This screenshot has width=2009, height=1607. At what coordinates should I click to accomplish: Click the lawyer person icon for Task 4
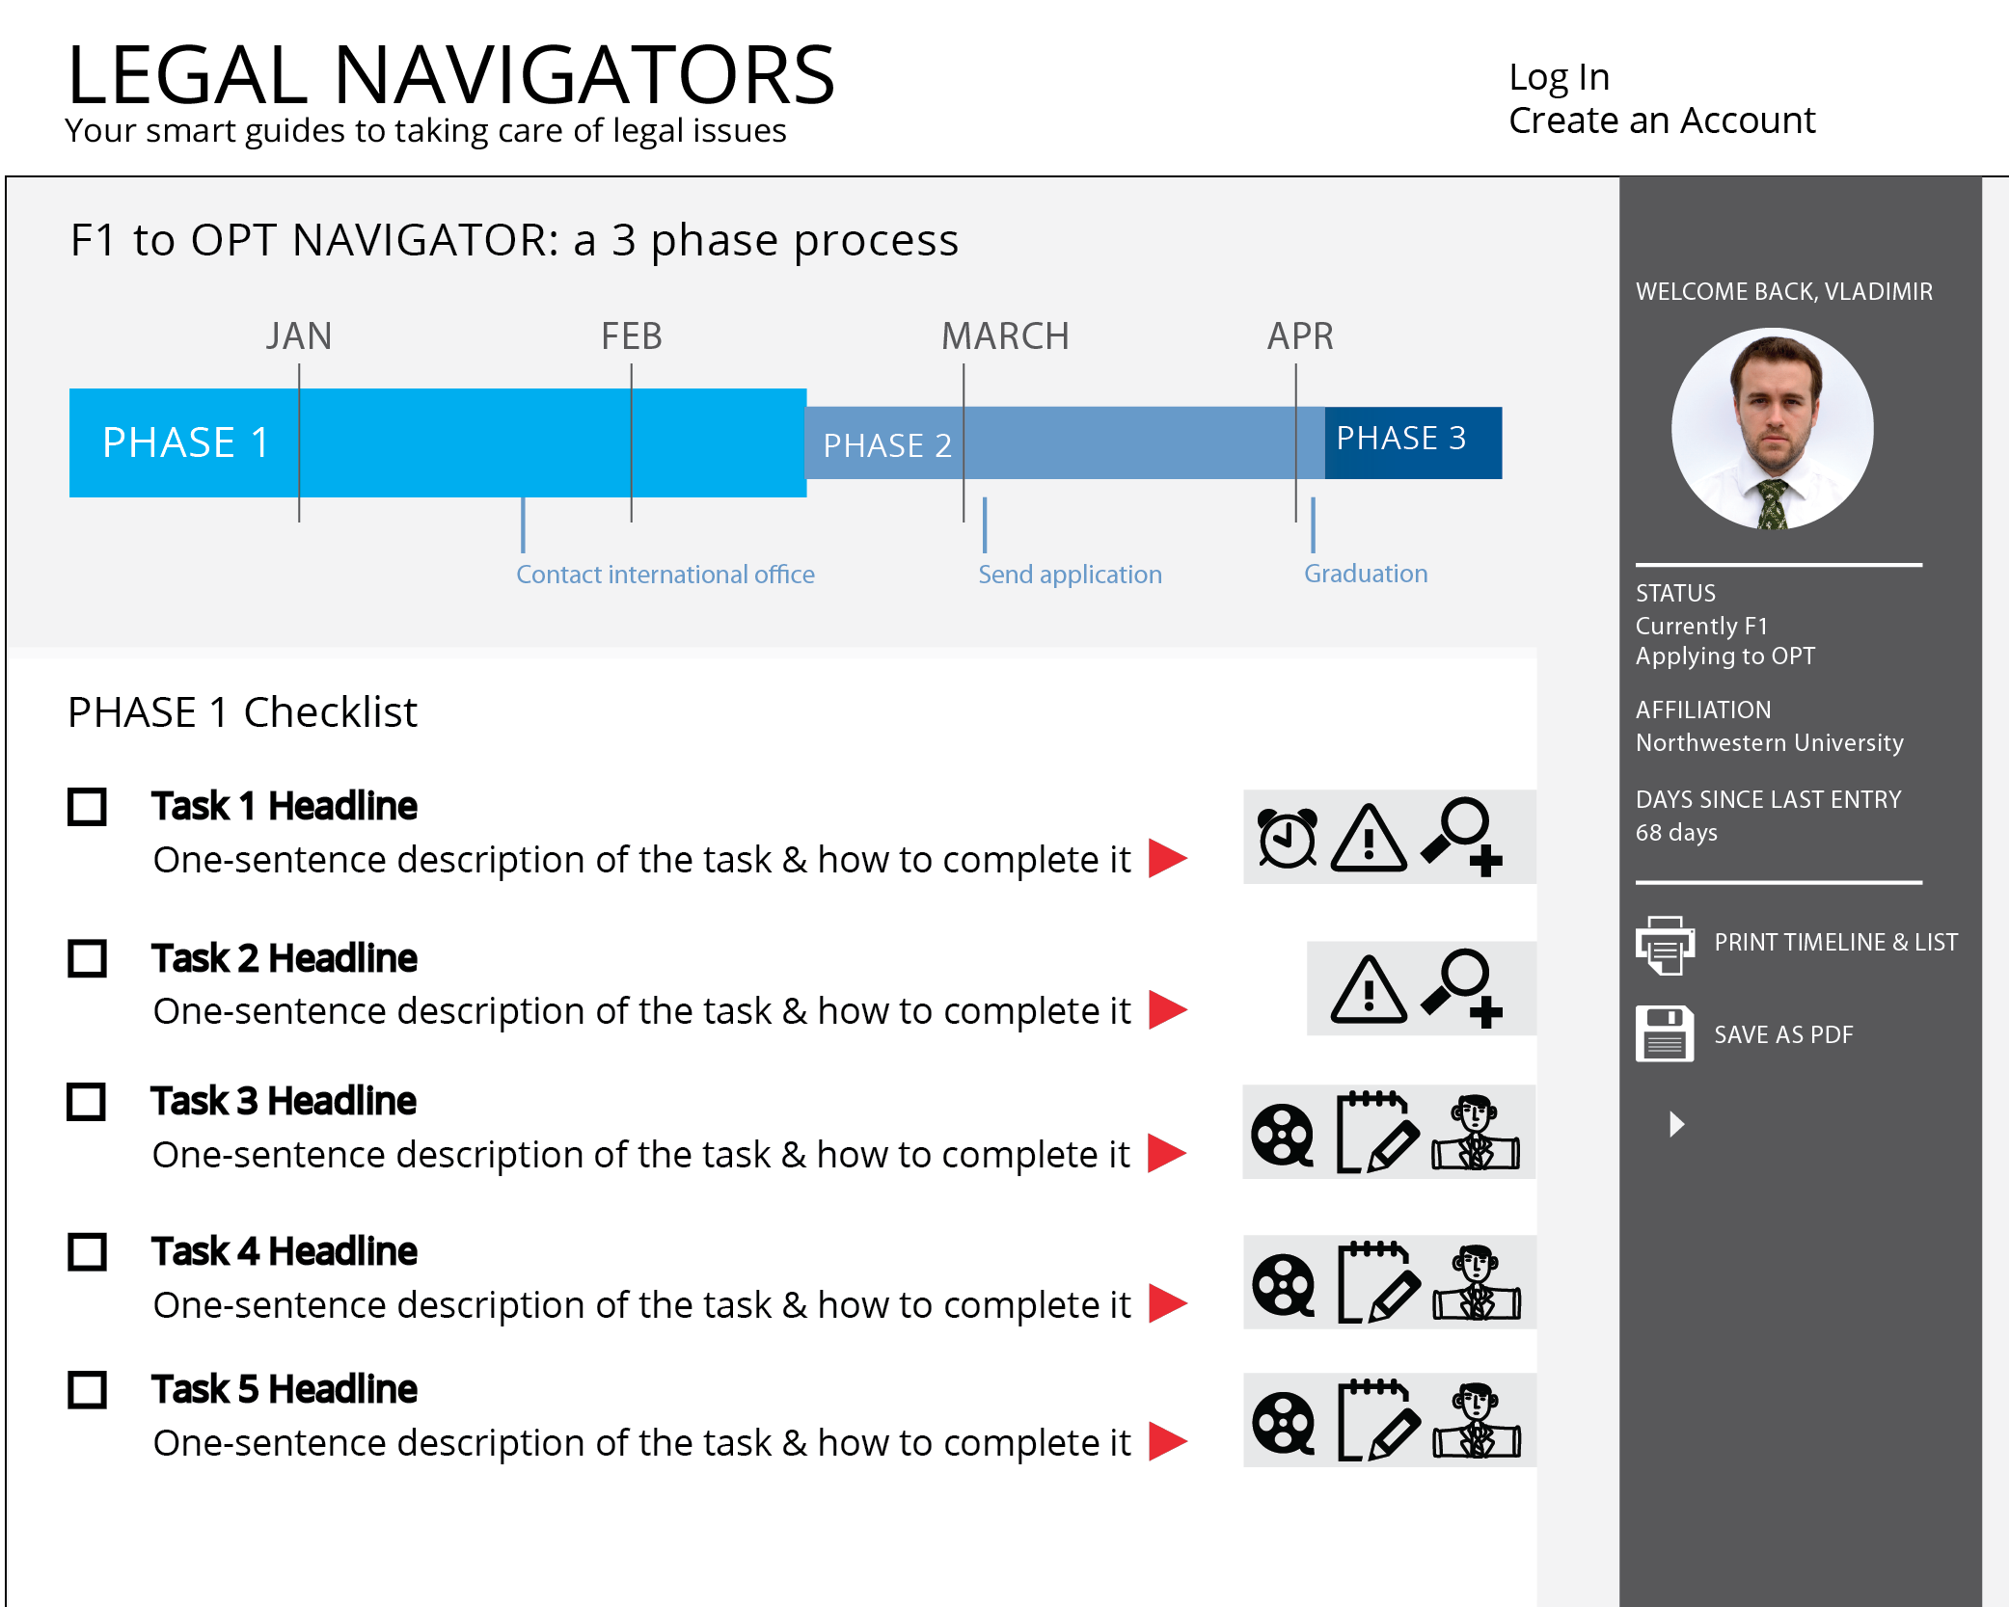click(1477, 1282)
